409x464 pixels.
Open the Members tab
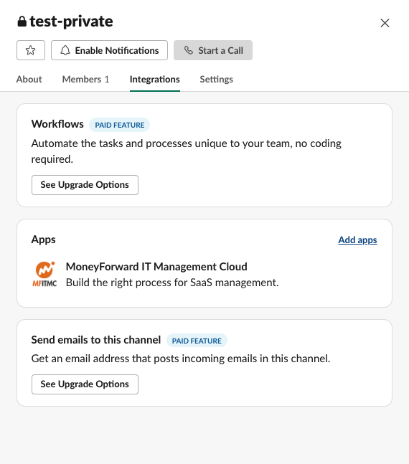coord(85,80)
